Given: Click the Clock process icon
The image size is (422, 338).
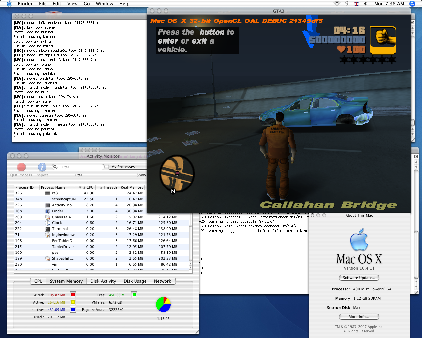Looking at the screenshot, I should click(48, 223).
